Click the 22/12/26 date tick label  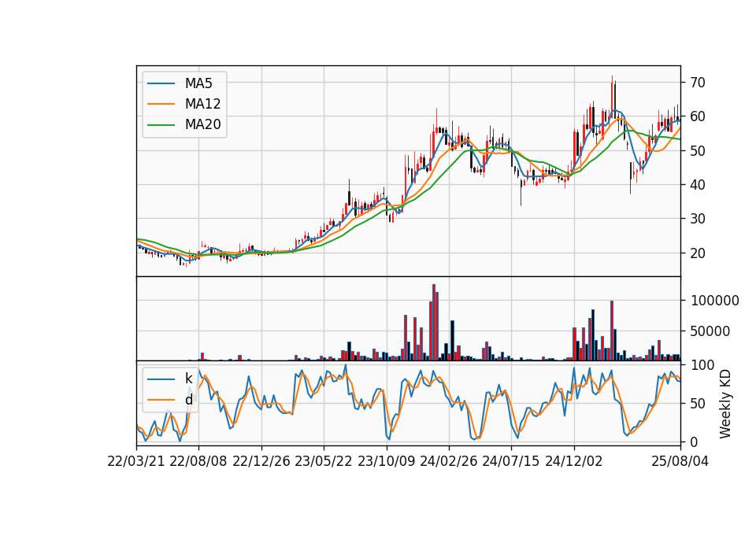(261, 461)
